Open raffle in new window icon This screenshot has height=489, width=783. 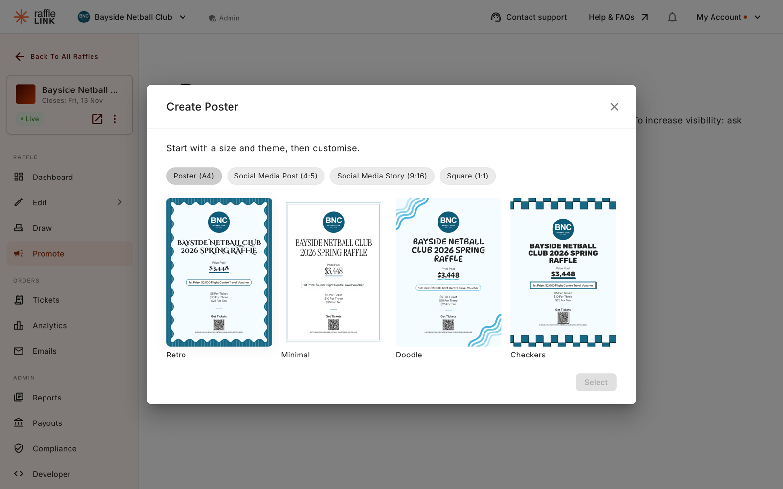point(97,119)
